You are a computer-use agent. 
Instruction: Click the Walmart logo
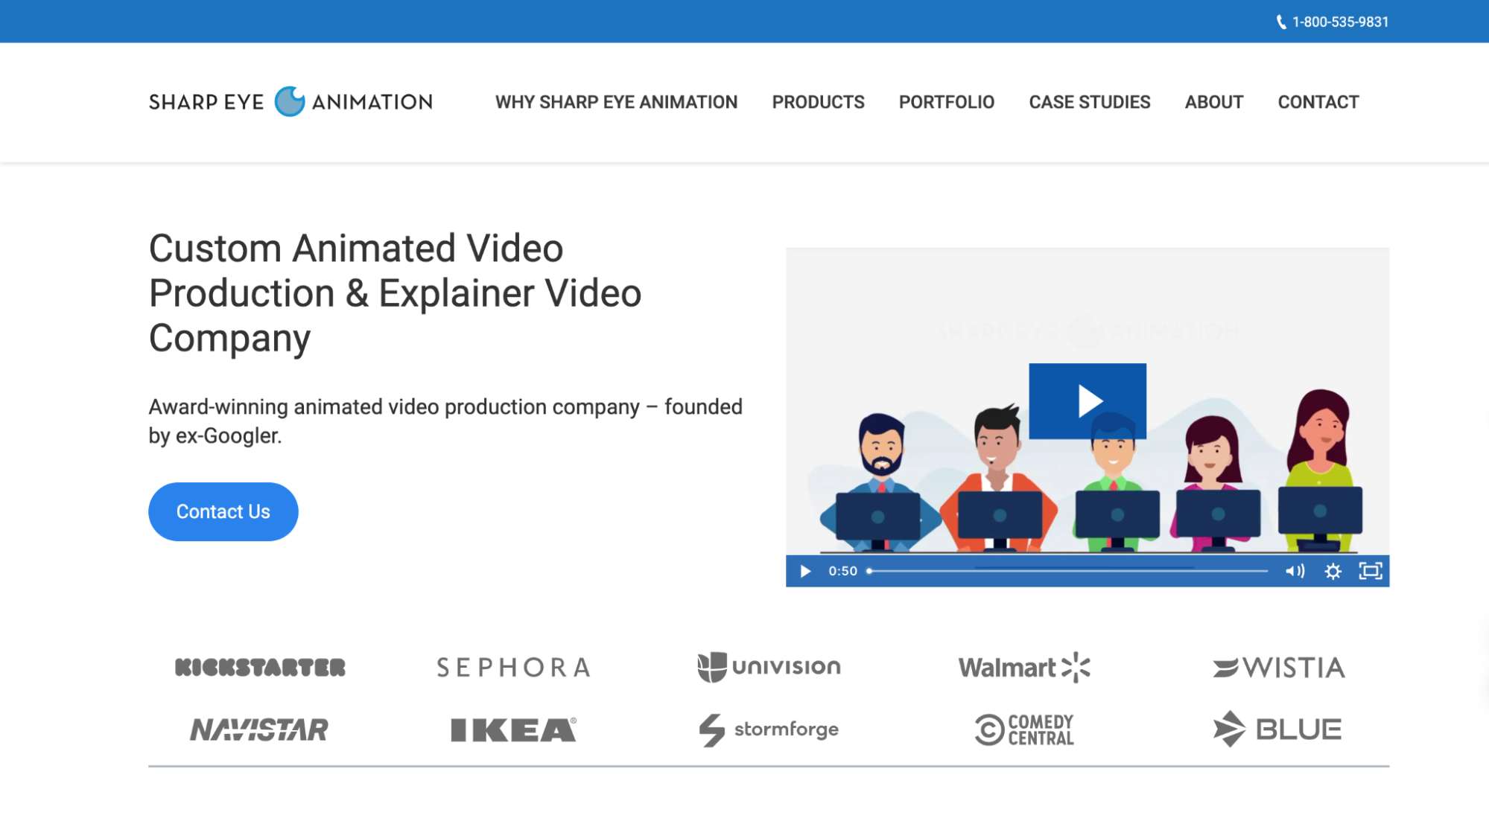tap(1023, 667)
